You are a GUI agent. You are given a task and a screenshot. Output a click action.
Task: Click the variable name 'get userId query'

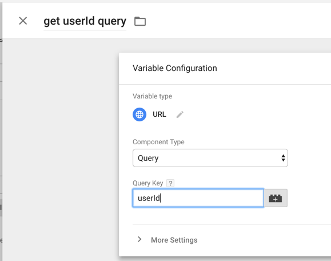pyautogui.click(x=85, y=21)
